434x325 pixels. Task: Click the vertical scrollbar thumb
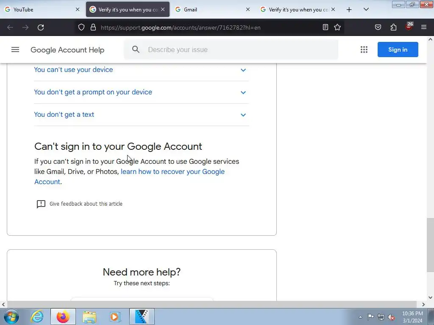pyautogui.click(x=430, y=245)
